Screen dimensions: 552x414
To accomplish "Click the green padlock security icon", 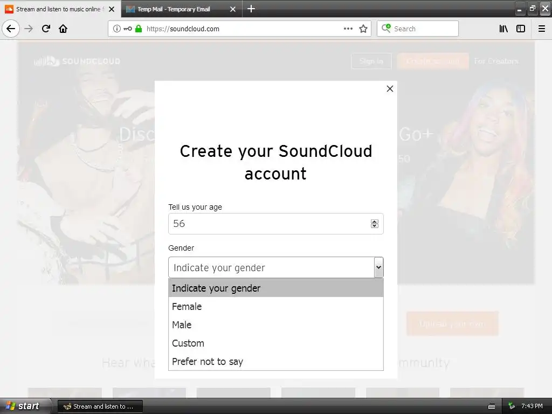I will (x=139, y=29).
